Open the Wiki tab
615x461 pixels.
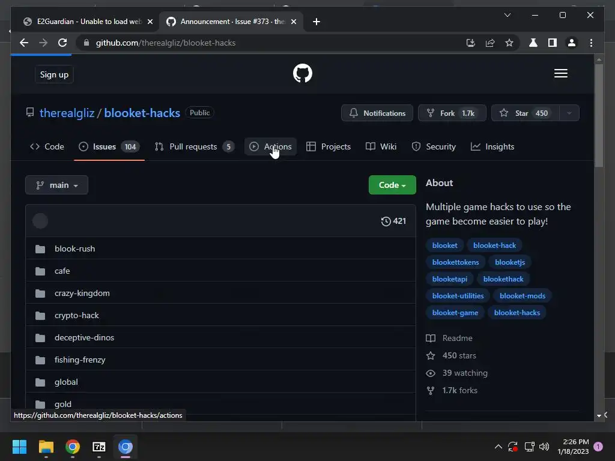tap(381, 146)
